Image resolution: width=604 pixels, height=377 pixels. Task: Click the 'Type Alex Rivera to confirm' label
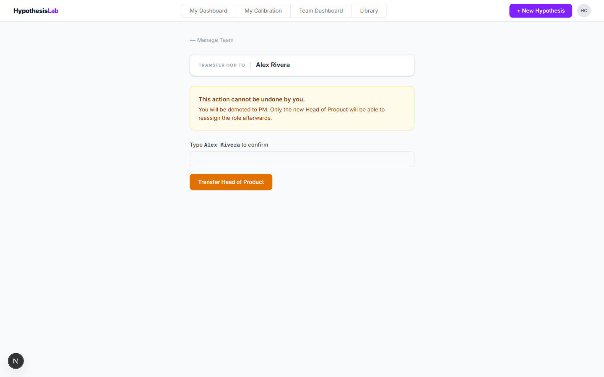(x=229, y=145)
